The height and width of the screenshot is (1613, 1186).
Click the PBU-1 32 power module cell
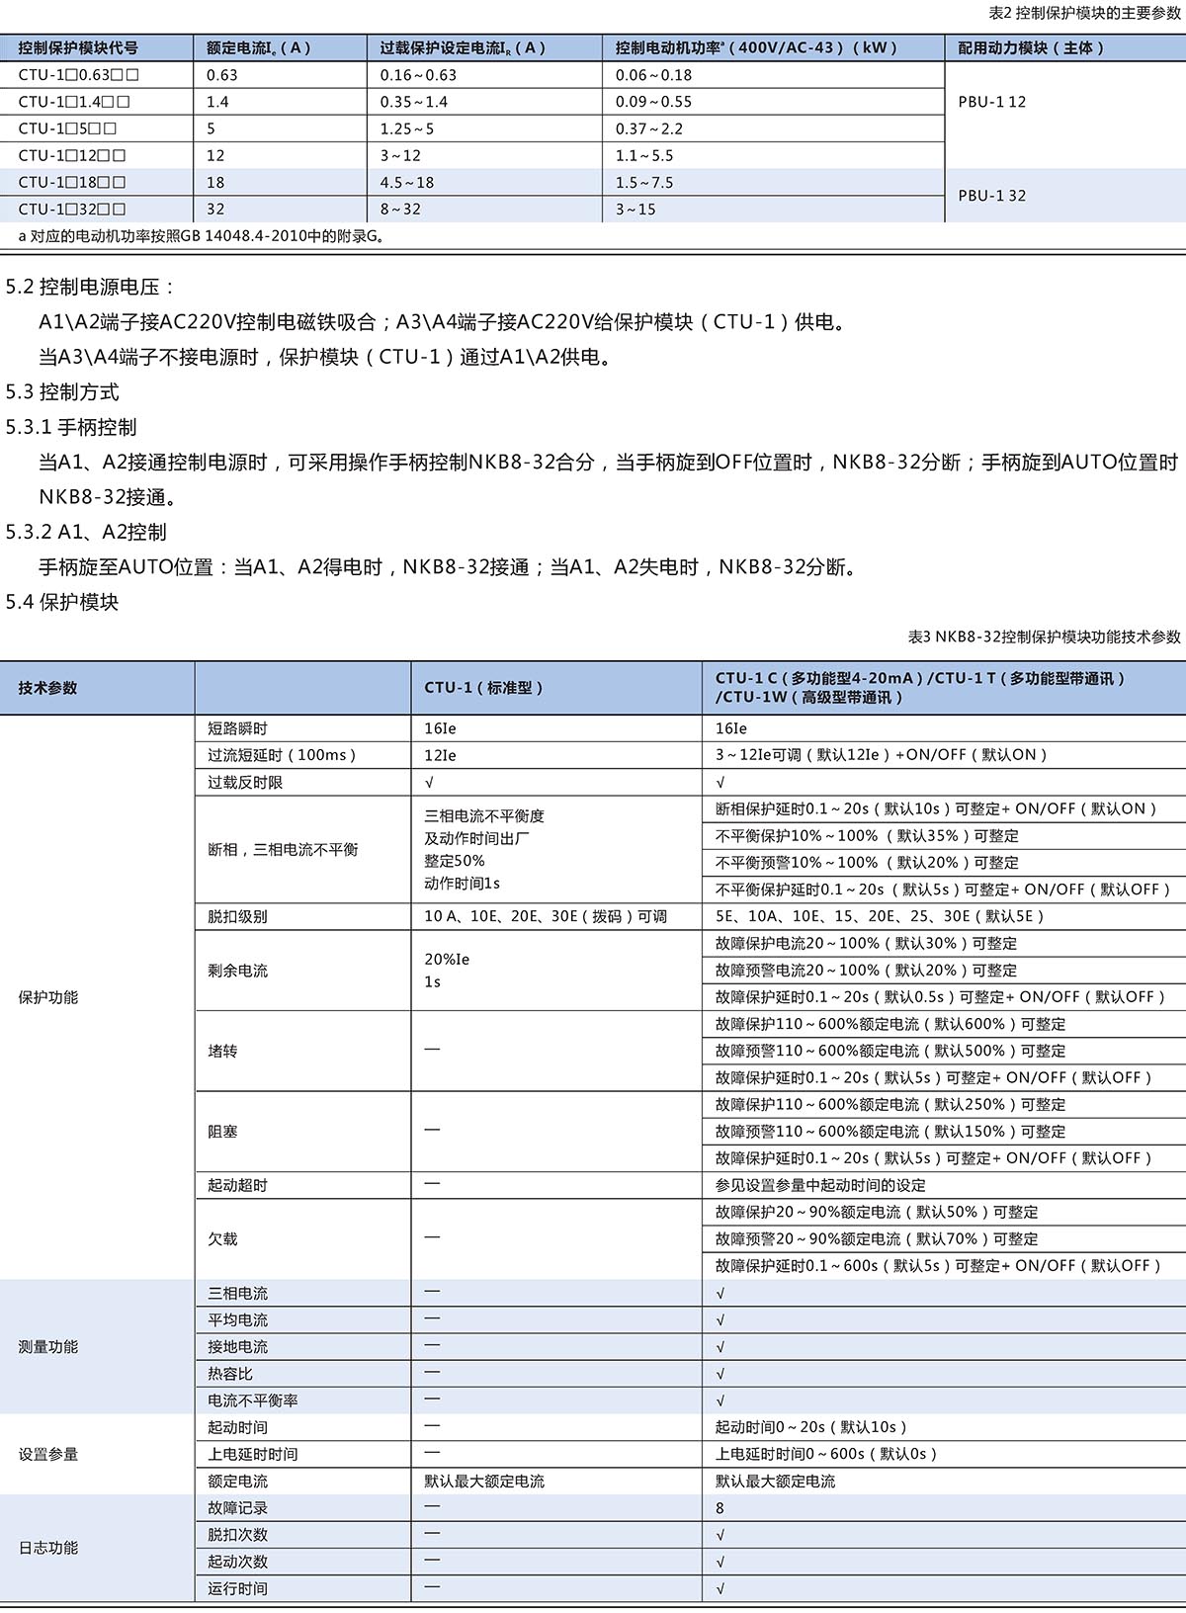[991, 196]
